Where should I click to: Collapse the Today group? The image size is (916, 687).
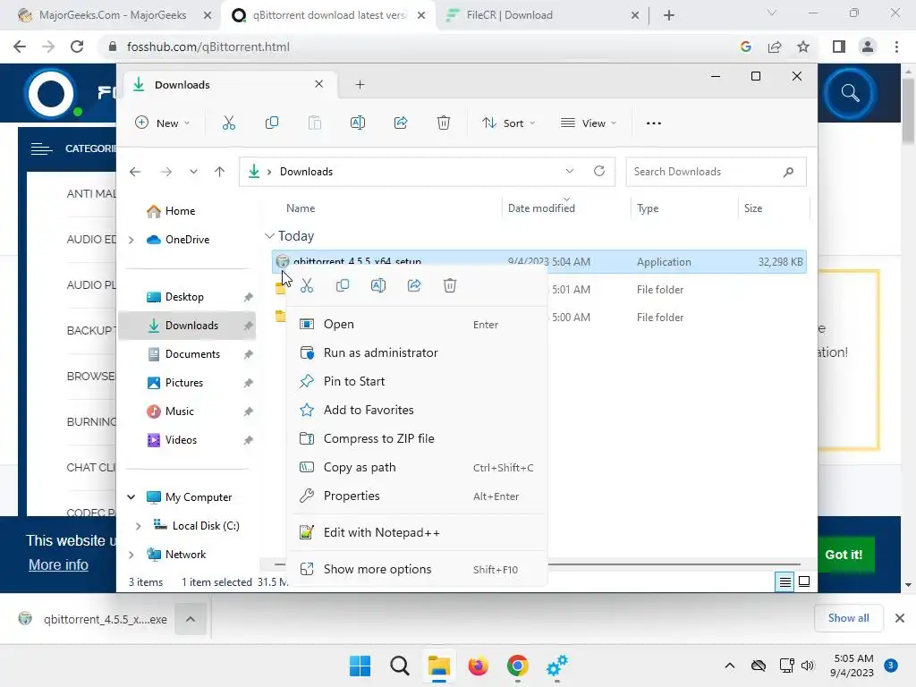269,236
